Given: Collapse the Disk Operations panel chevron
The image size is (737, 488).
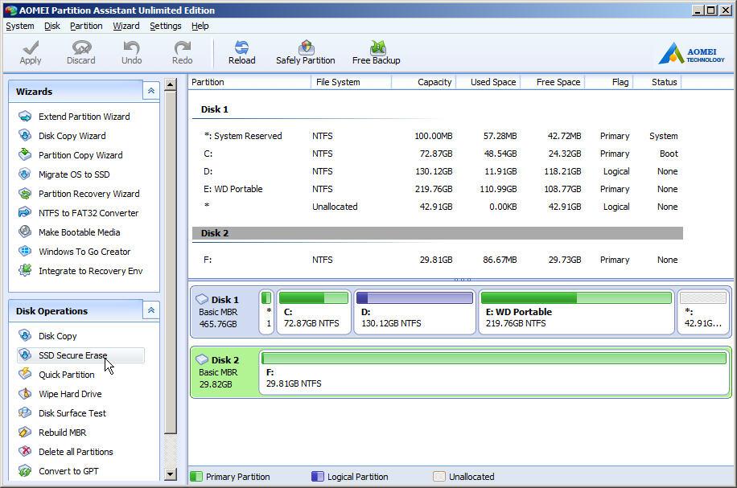Looking at the screenshot, I should [151, 310].
